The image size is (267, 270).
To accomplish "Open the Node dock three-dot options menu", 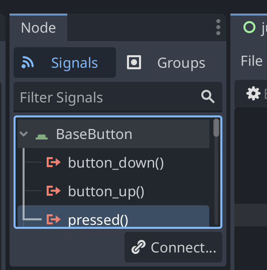I will (218, 27).
